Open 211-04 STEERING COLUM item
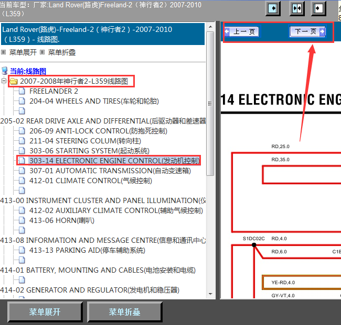 pyautogui.click(x=85, y=141)
